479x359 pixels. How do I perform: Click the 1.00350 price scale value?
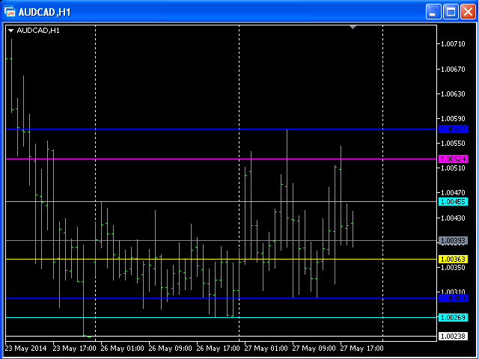point(453,268)
